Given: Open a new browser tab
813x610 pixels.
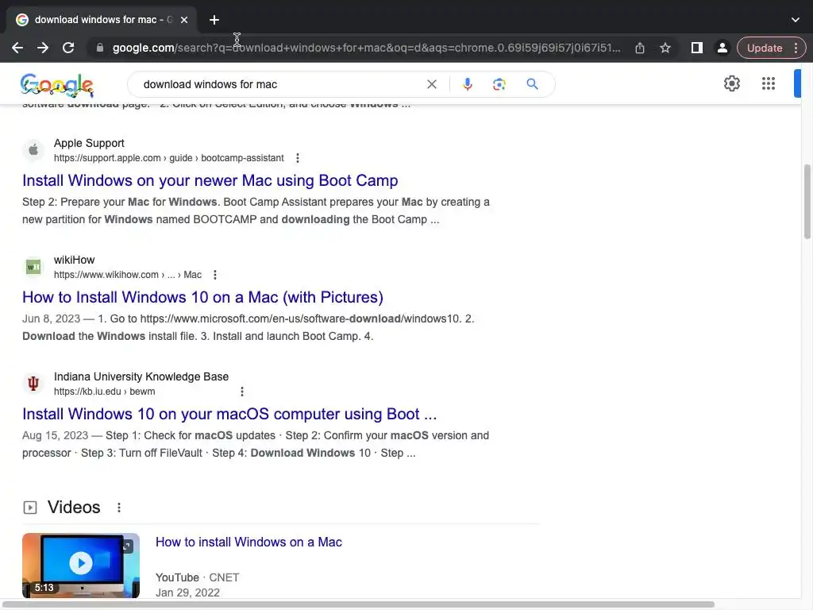Looking at the screenshot, I should (214, 20).
